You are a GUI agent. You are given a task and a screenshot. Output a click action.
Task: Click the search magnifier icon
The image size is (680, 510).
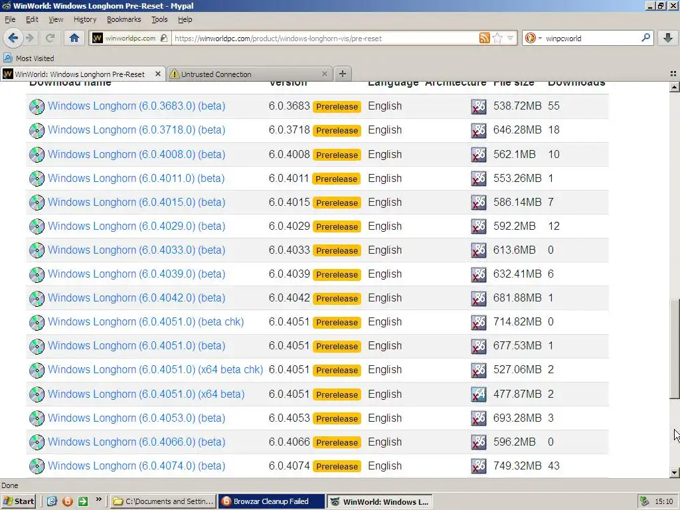click(645, 38)
